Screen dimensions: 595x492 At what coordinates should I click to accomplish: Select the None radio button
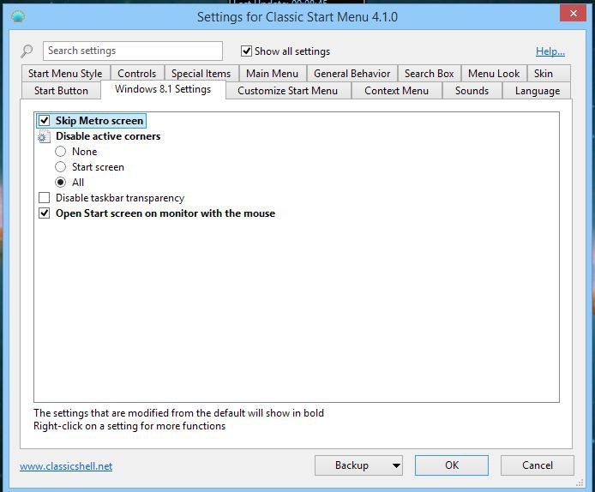(x=61, y=152)
